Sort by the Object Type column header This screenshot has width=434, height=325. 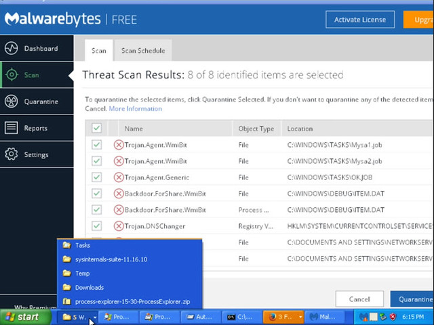256,129
